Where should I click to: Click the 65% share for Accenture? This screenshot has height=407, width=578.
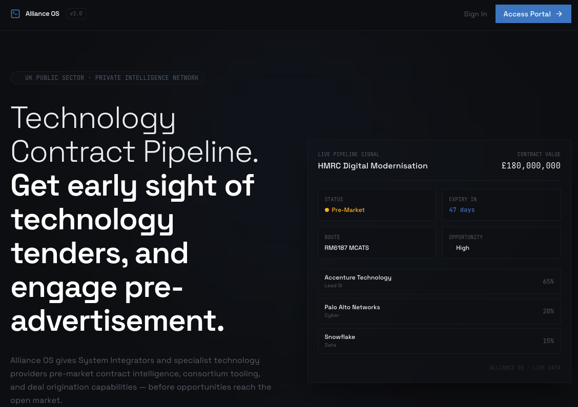(x=548, y=282)
